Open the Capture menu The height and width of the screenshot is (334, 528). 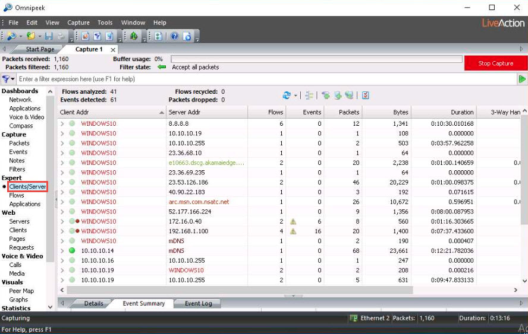pos(78,23)
